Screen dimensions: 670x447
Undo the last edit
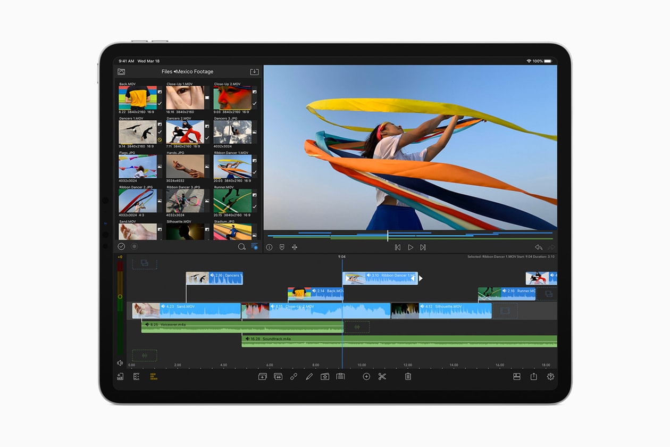coord(539,247)
